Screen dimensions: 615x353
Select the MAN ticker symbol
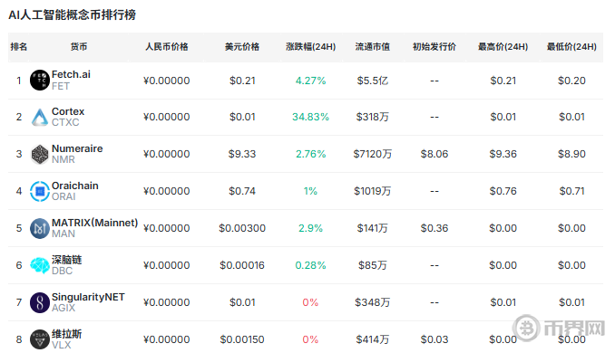pyautogui.click(x=63, y=234)
